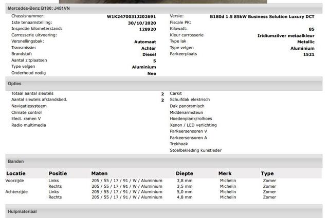The height and width of the screenshot is (218, 329).
Task: Select the Iridiumzilver metaalkleur body colour
Action: click(286, 35)
